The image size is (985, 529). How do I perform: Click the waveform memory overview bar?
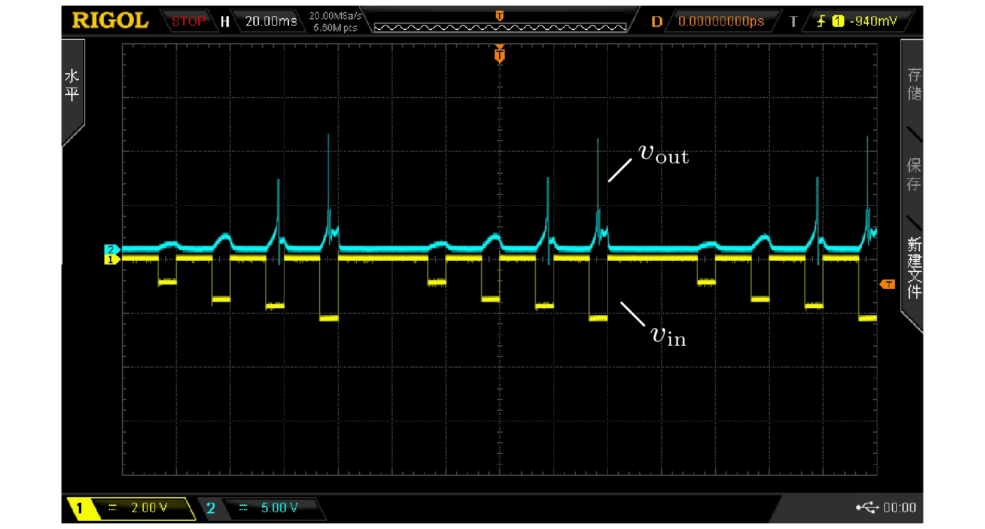(499, 27)
